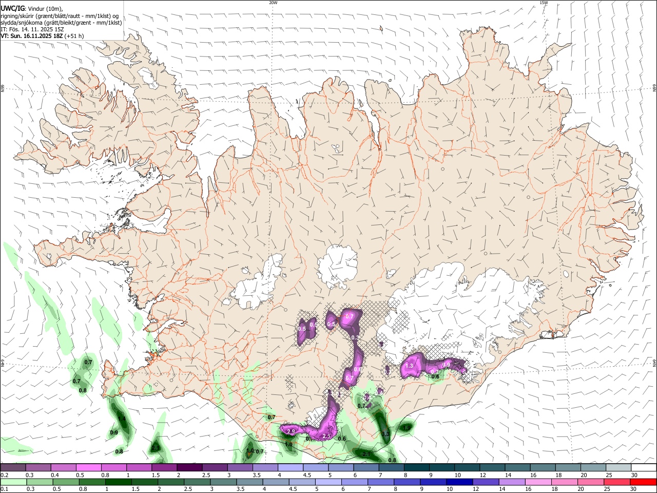Click the UWC/IG Vindur (10m) title line
This screenshot has width=657, height=493.
pos(31,8)
